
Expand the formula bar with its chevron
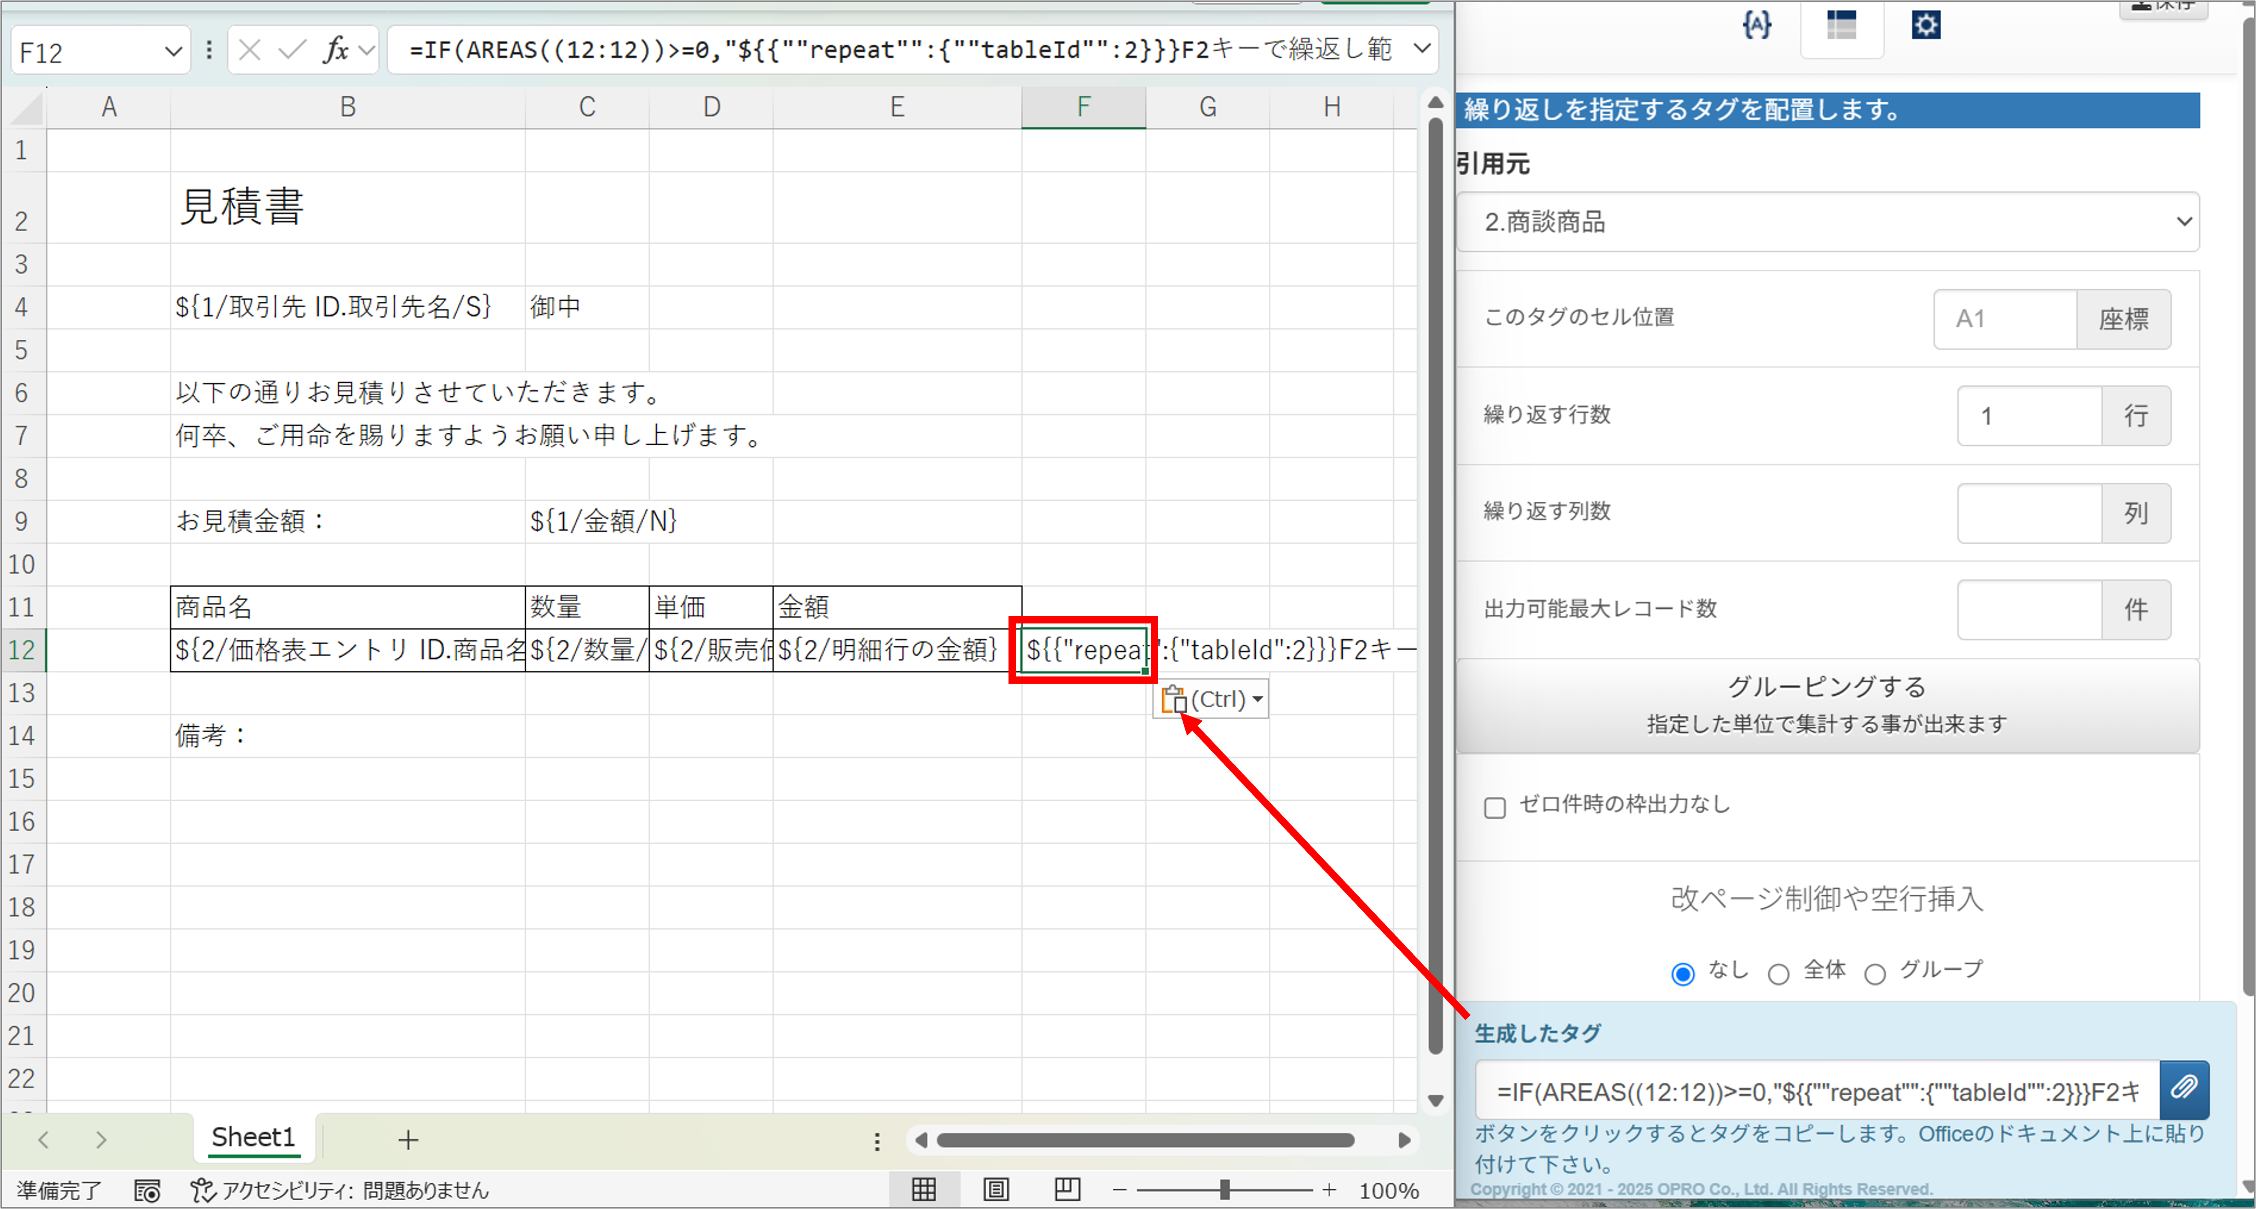tap(1422, 49)
